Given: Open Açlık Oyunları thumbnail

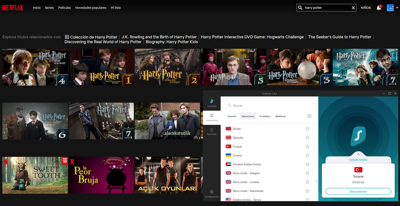Looking at the screenshot, I should pos(167,175).
